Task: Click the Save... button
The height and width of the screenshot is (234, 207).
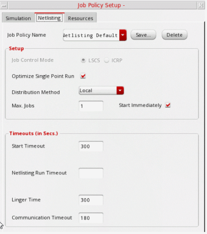Action: pos(143,35)
